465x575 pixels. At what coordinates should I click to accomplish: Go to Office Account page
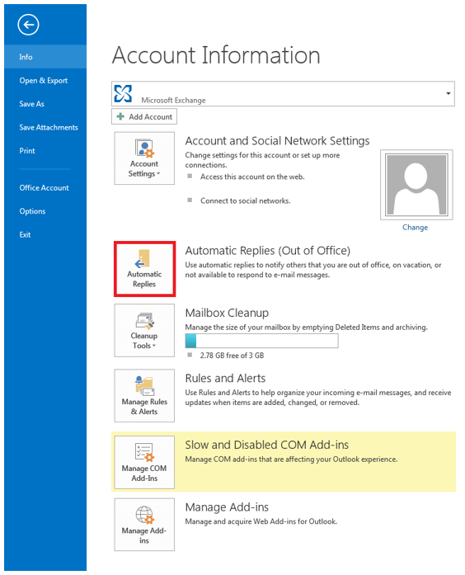pos(45,188)
